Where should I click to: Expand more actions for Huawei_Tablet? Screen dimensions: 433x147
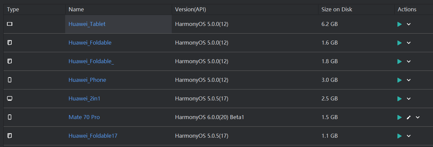(x=409, y=24)
